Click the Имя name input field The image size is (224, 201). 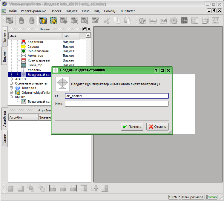pos(116,104)
